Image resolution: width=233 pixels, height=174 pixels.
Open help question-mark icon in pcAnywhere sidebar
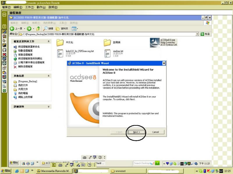tap(4, 26)
